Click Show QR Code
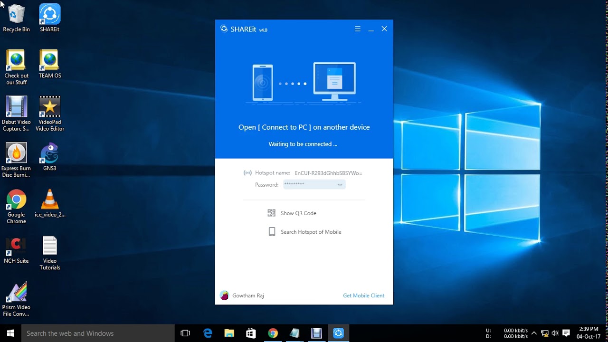 [298, 213]
